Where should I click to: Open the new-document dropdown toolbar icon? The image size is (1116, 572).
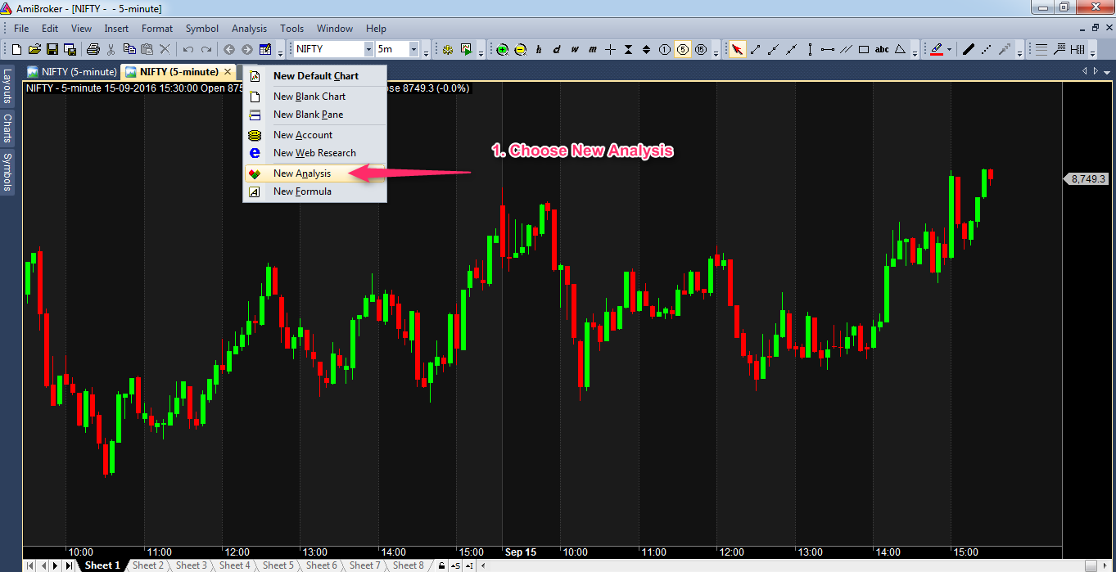click(264, 49)
